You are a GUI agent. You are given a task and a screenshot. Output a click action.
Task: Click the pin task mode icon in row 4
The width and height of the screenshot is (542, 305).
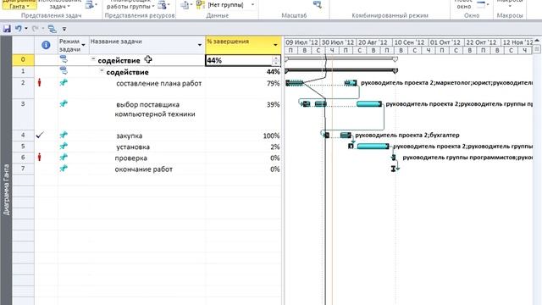(64, 135)
